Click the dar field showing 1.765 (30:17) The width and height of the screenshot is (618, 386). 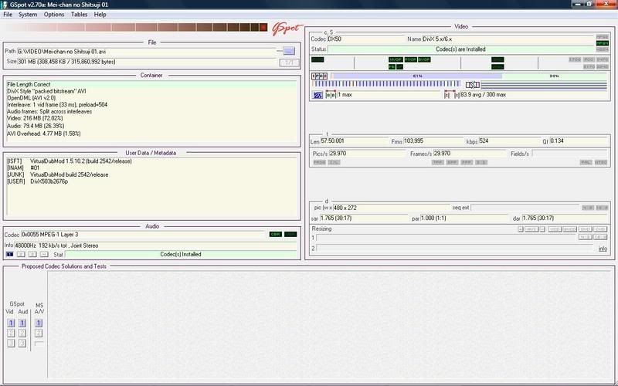coord(565,218)
